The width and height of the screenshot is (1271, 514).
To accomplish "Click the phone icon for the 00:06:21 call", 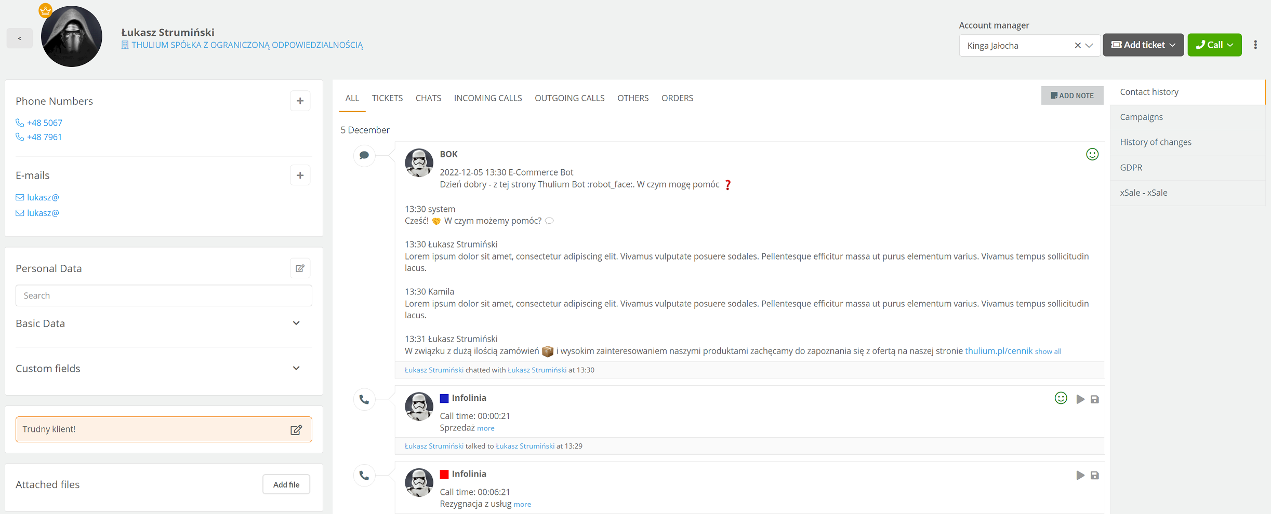I will (x=364, y=476).
